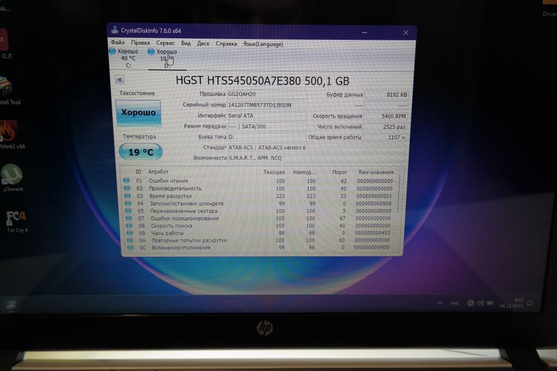Click status icon for Запуски/остановки шпинделя row
Screen dimensions: 557x371
128,203
